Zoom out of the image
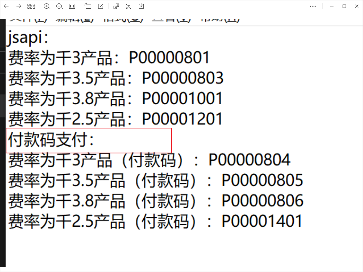The image size is (363, 272). pyautogui.click(x=59, y=6)
